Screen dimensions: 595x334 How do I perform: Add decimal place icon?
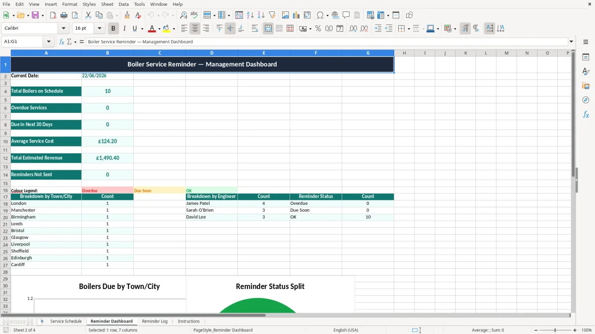(x=353, y=29)
